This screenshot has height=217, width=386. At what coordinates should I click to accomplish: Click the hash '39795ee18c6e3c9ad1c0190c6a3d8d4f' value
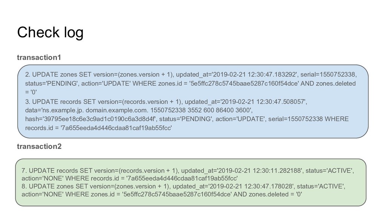click(99, 119)
